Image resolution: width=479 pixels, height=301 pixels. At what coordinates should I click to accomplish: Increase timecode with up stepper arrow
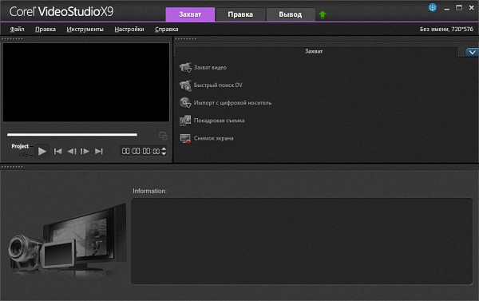click(164, 149)
